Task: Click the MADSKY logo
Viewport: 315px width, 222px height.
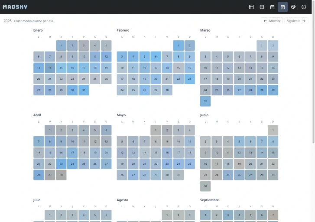Action: pyautogui.click(x=15, y=7)
